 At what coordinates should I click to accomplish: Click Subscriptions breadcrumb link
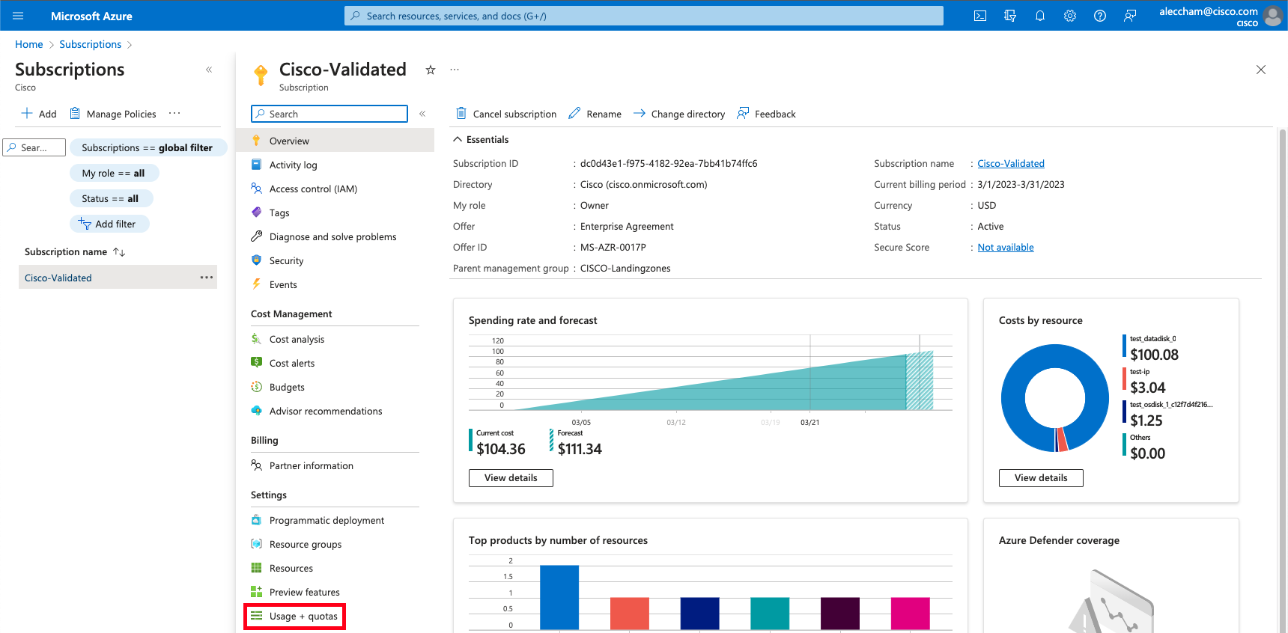(91, 44)
